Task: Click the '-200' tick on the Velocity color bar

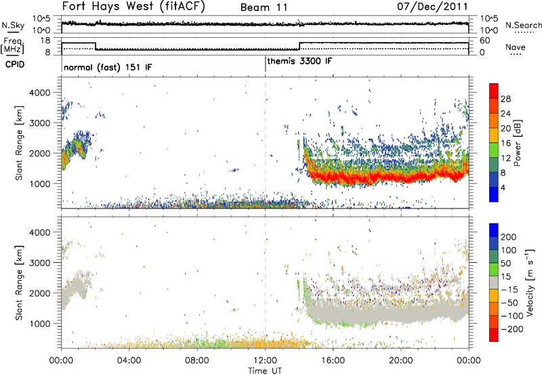Action: (512, 329)
